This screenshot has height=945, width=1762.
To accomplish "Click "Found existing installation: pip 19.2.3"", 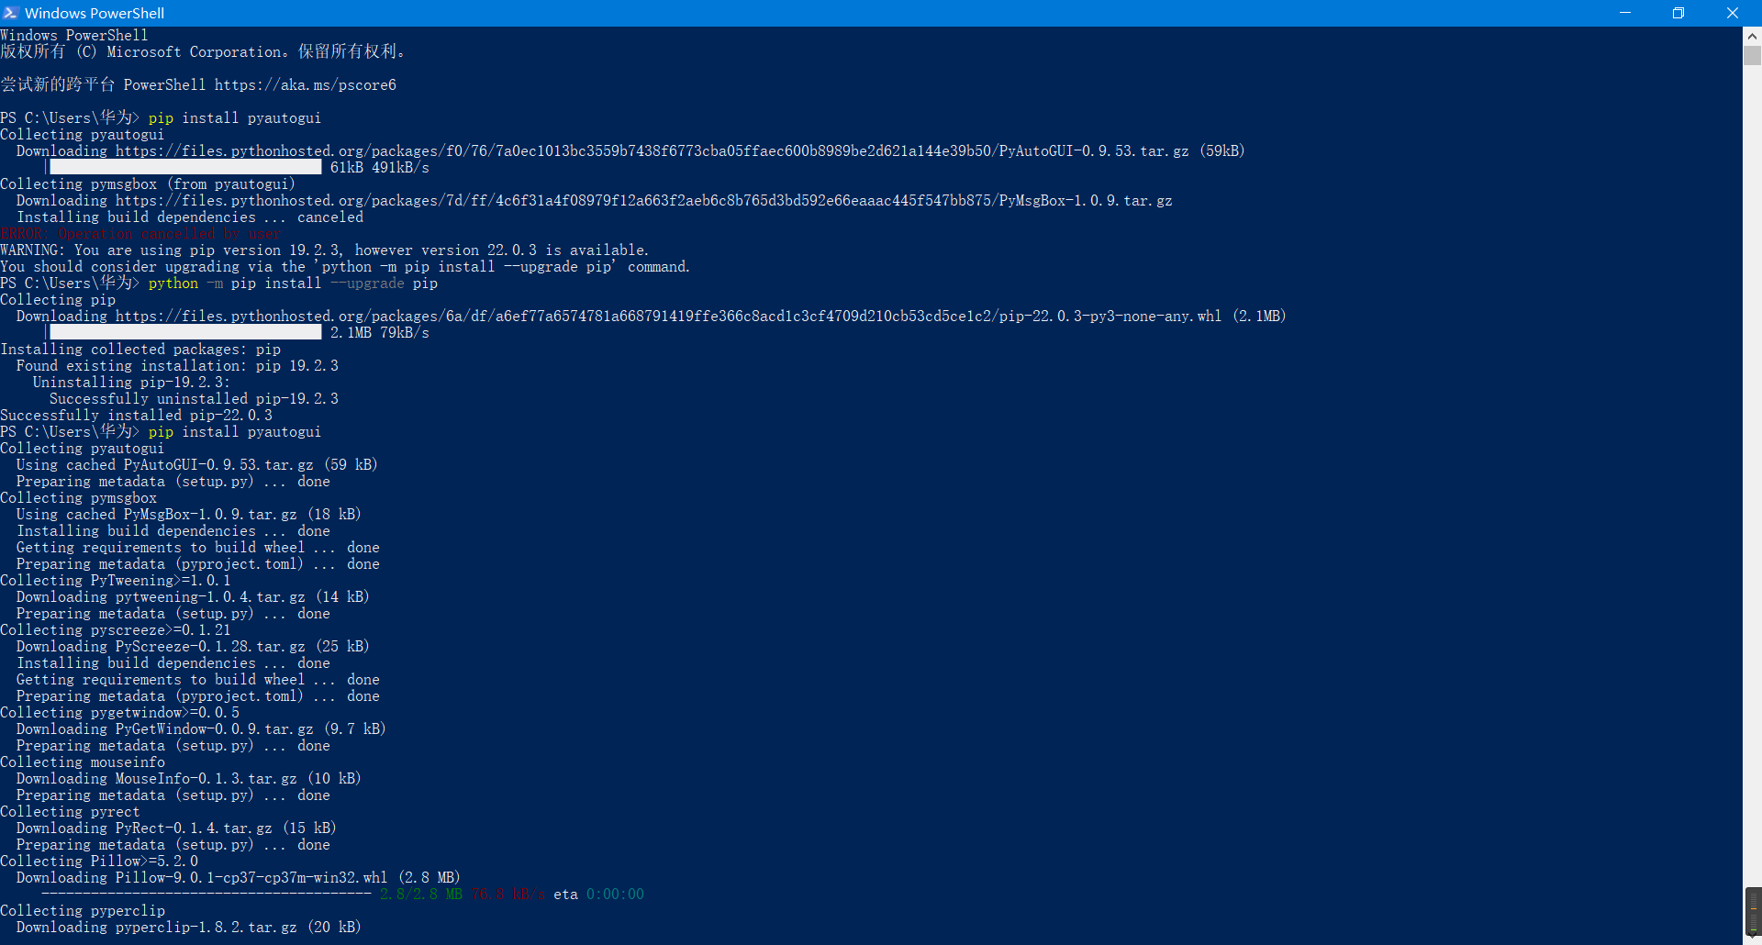I will (x=177, y=366).
